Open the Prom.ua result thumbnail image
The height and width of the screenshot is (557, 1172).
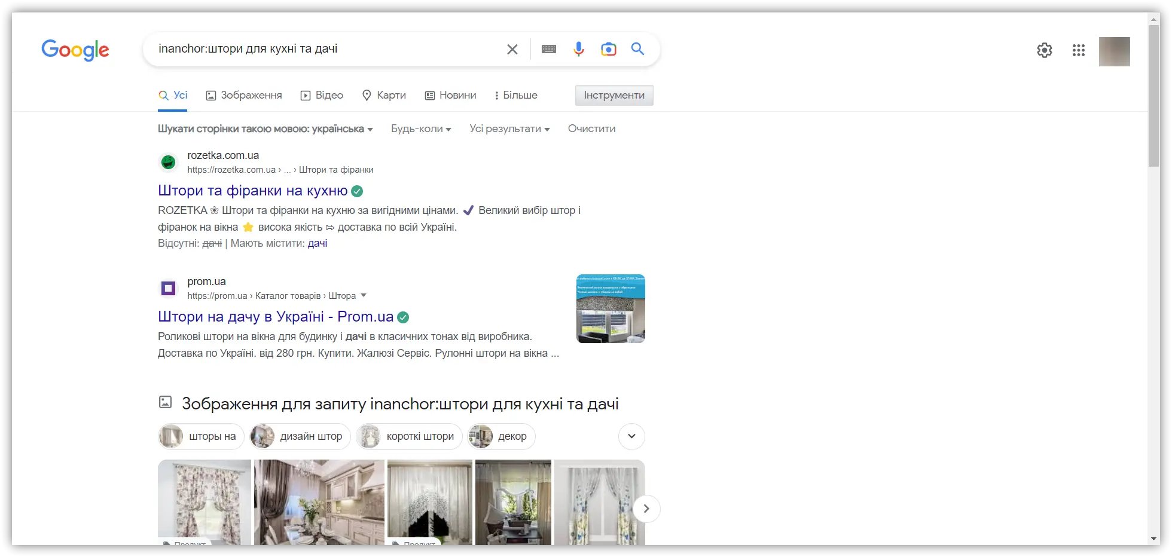(611, 308)
